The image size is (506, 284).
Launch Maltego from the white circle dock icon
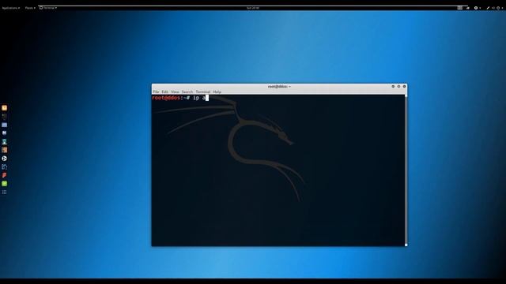pyautogui.click(x=4, y=159)
